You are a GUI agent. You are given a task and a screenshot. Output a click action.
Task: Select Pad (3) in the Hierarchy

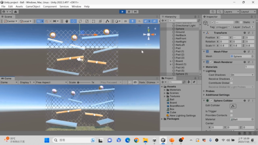(180, 58)
